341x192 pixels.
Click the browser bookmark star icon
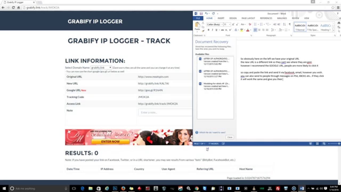point(333,7)
